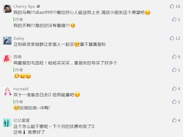Click the username Daisy
The width and height of the screenshot is (183, 137).
click(19, 38)
